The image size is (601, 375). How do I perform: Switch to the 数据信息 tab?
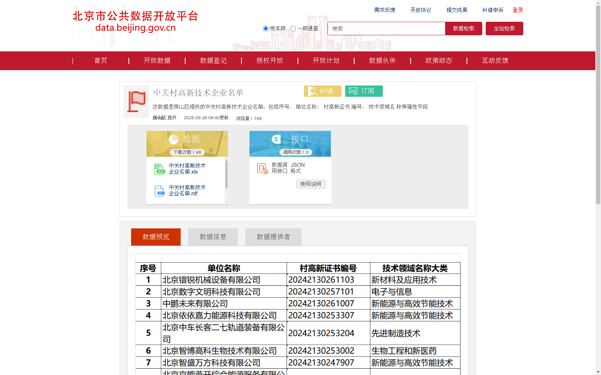coord(213,237)
